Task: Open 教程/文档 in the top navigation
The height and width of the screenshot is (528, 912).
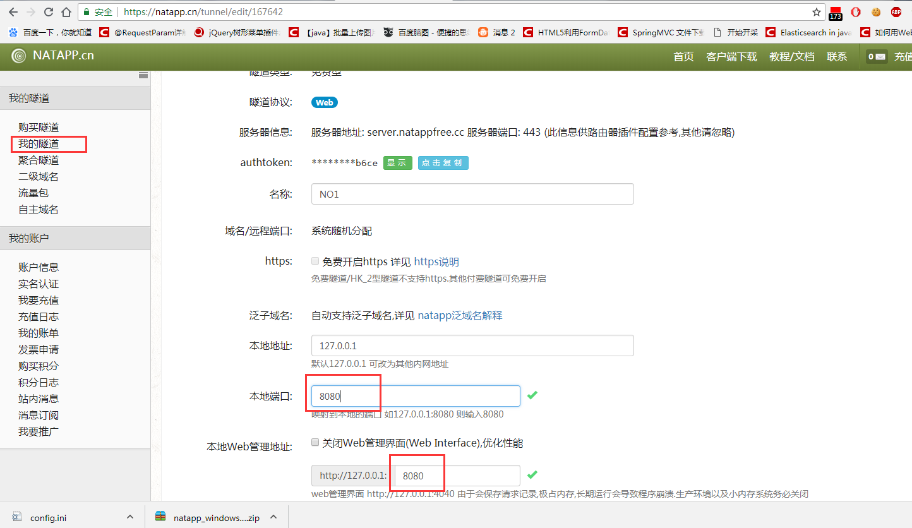Action: (x=792, y=56)
